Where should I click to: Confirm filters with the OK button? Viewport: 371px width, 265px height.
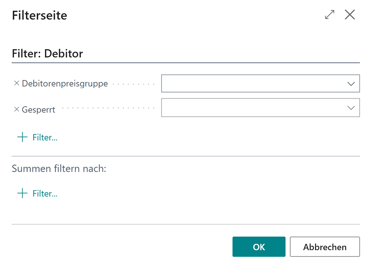(259, 246)
